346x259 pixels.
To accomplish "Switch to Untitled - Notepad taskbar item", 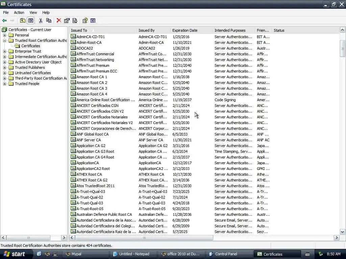I will 133,254.
